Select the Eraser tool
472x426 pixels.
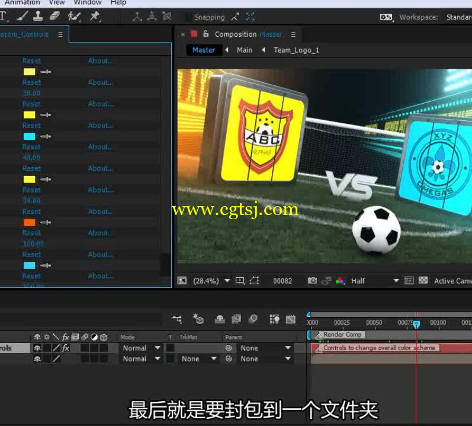(x=54, y=16)
